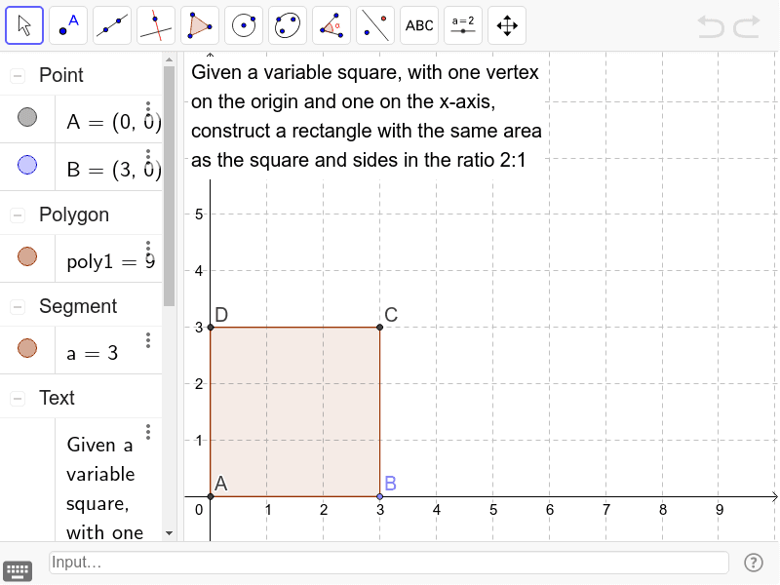Open the input help button
The image size is (780, 585).
754,563
